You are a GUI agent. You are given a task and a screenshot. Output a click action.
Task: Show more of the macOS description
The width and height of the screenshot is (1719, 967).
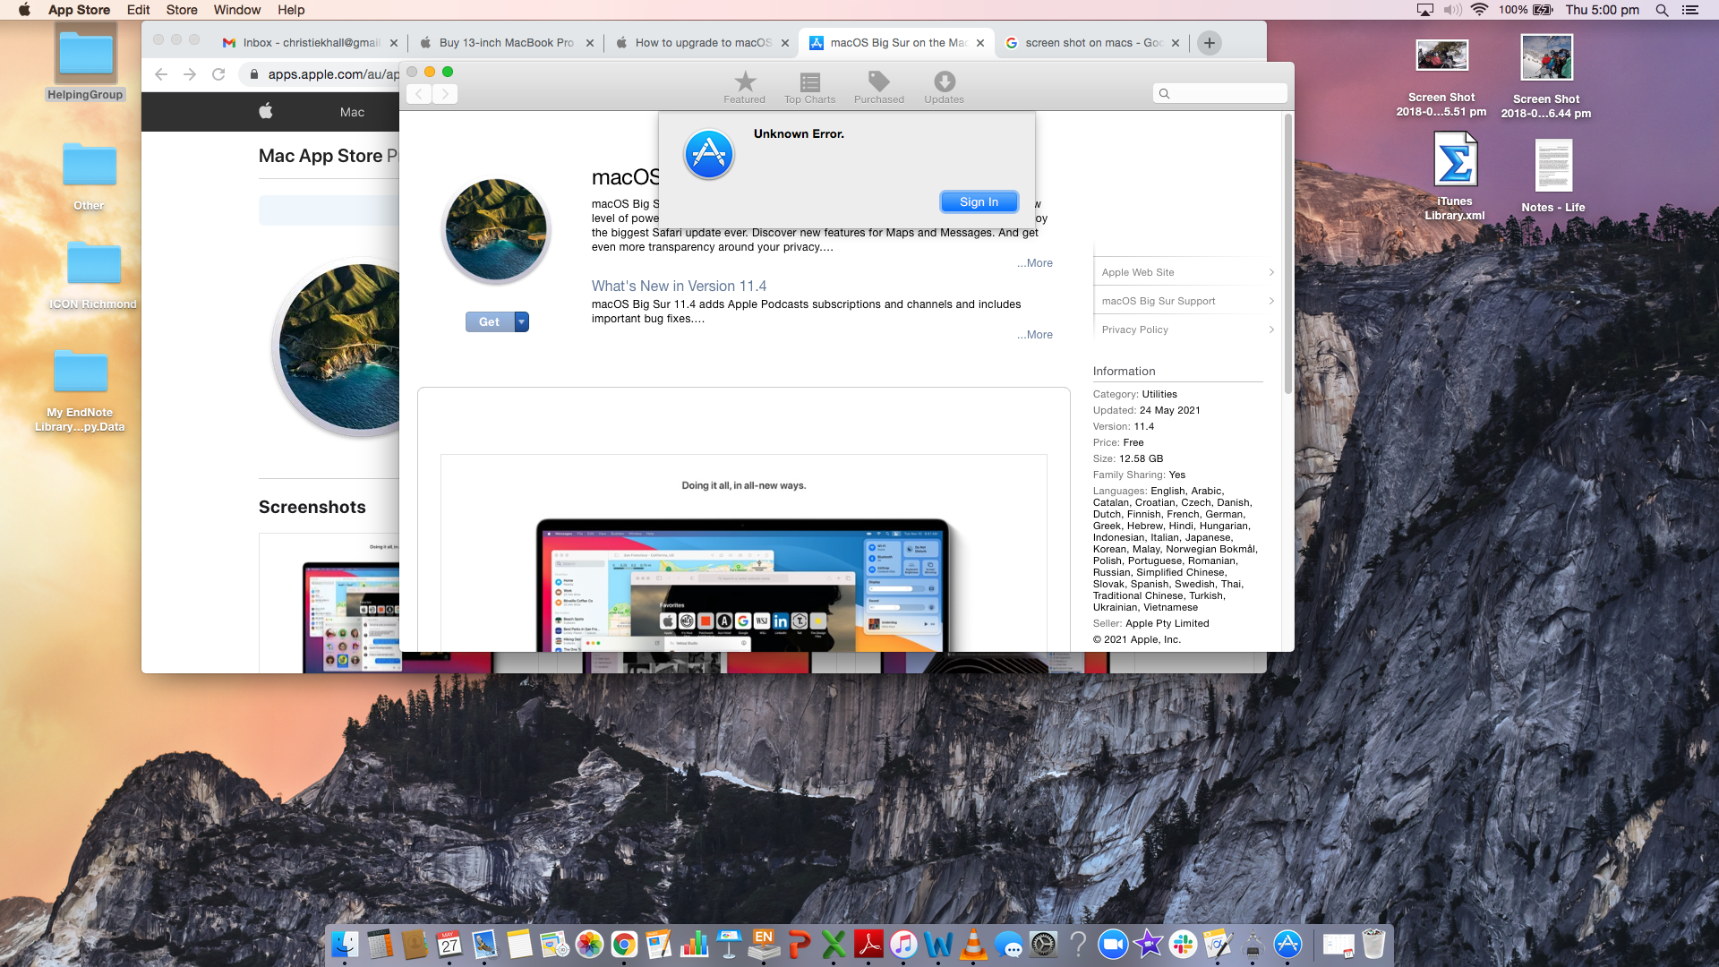pyautogui.click(x=1034, y=263)
